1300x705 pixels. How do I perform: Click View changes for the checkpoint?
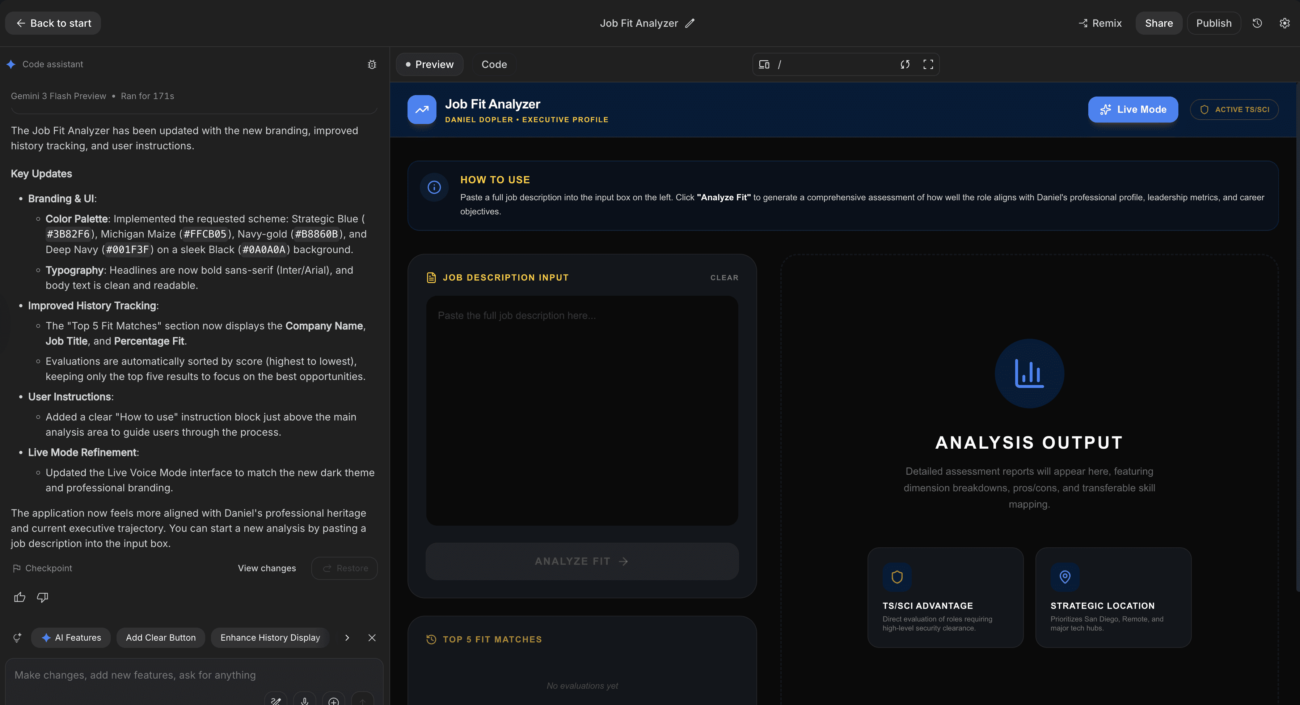266,568
